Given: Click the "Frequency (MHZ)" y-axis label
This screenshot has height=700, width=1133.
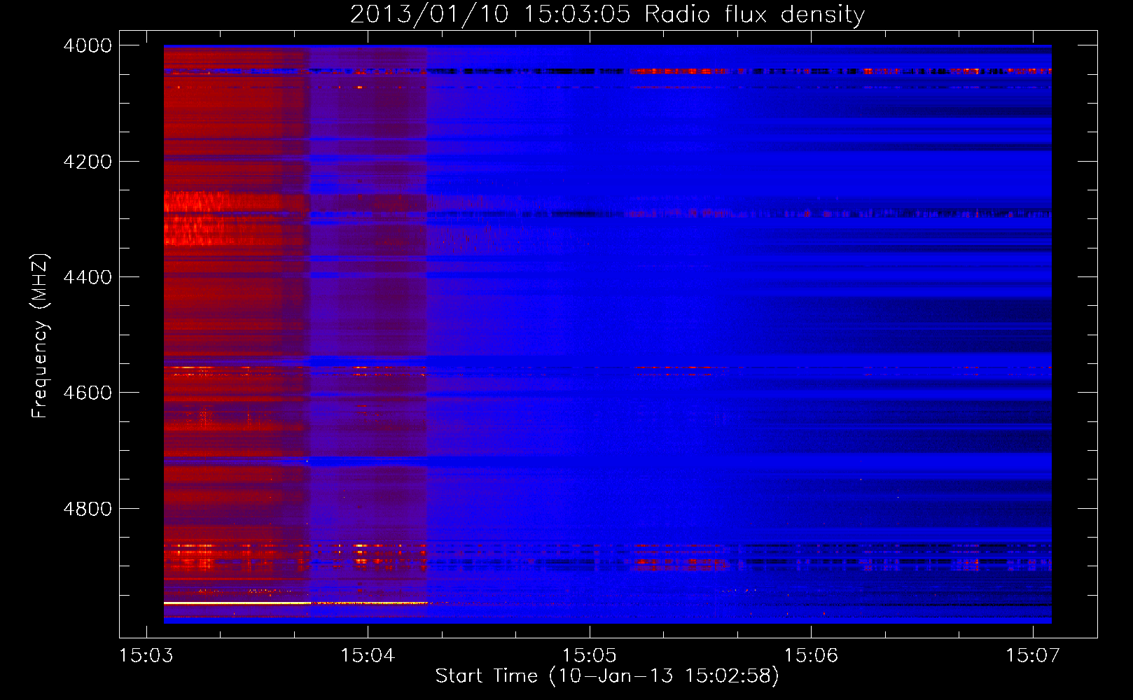Looking at the screenshot, I should [x=41, y=336].
